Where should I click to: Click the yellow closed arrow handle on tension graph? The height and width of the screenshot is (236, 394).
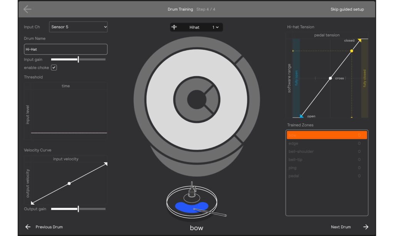pos(360,40)
